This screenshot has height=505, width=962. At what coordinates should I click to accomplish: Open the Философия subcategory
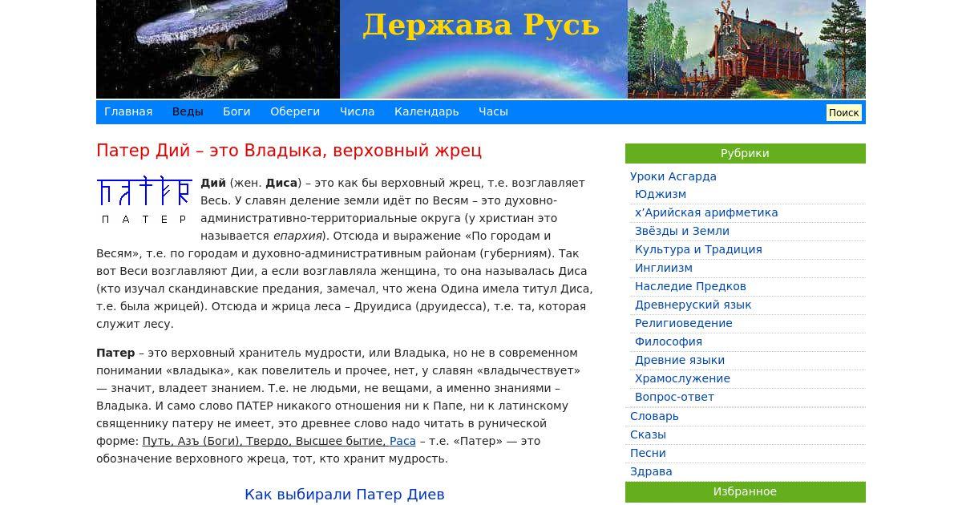tap(669, 341)
